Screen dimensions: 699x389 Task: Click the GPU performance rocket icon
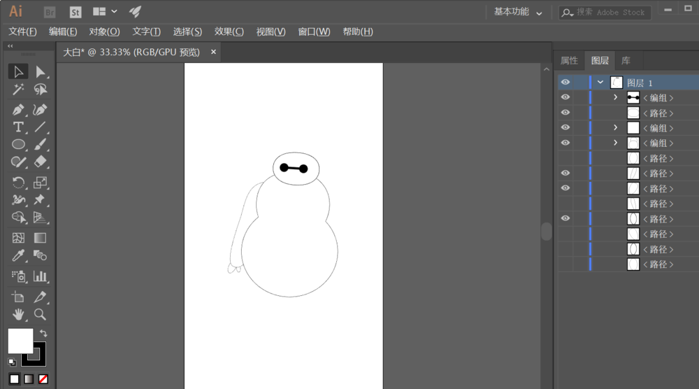pyautogui.click(x=135, y=12)
